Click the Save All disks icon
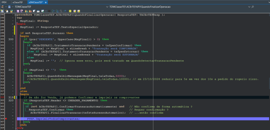 tap(22, 11)
